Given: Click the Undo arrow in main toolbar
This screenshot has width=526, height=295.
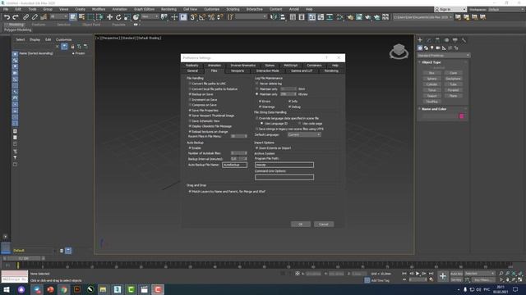Looking at the screenshot, I should tap(7, 17).
